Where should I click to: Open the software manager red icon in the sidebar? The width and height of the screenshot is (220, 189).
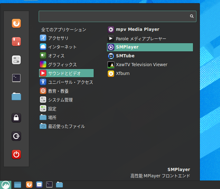[x=16, y=42]
